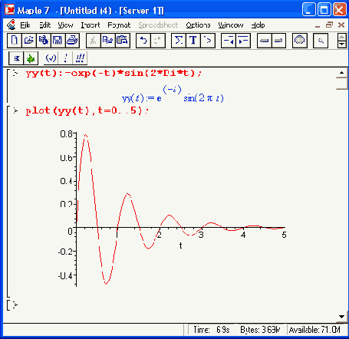
Task: Click the Undo arrow icon
Action: point(143,41)
